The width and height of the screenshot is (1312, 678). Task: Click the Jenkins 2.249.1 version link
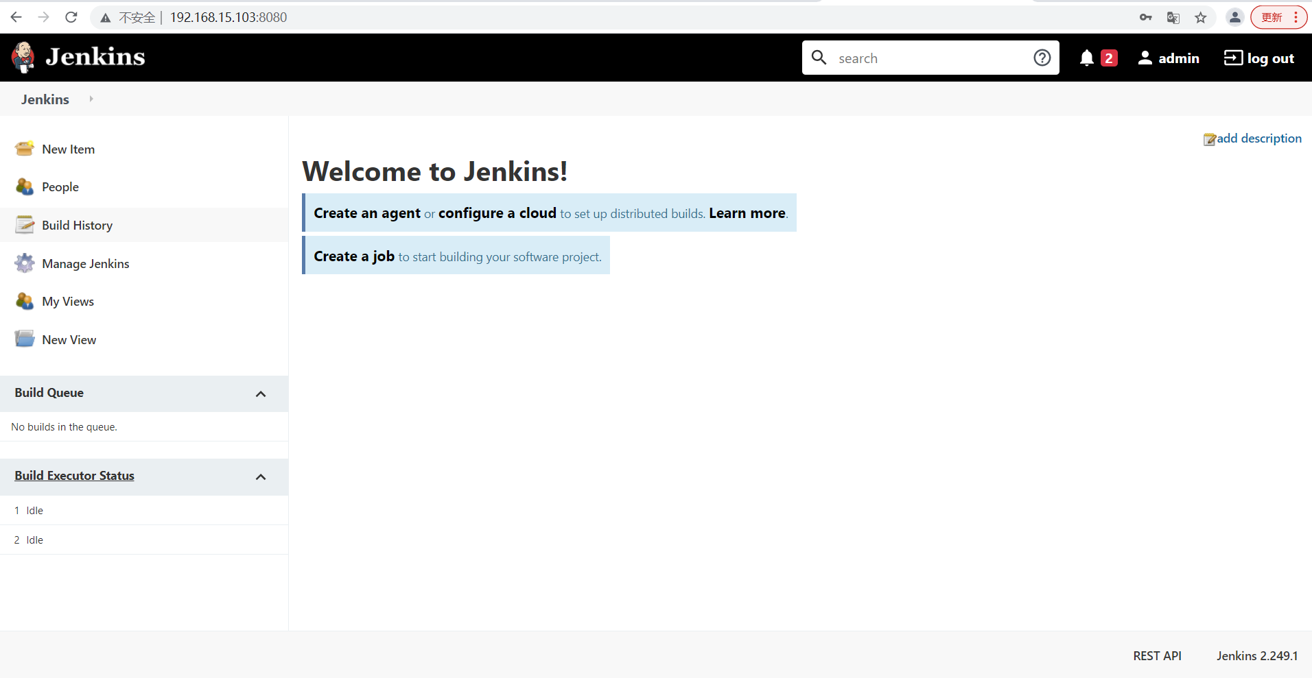tap(1257, 655)
